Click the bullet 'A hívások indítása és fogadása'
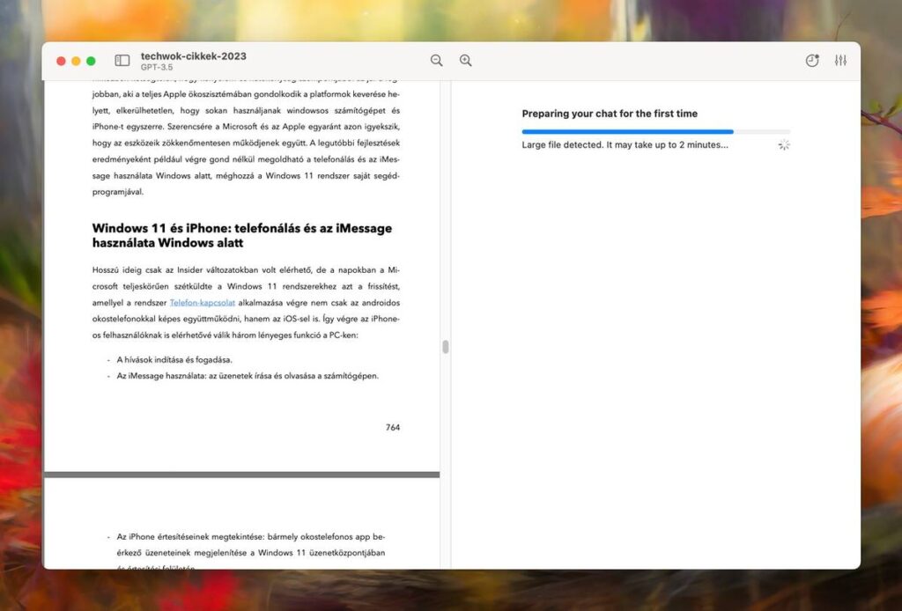This screenshot has width=902, height=611. click(x=174, y=360)
